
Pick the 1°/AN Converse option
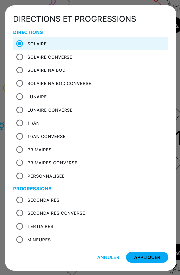[91, 136]
